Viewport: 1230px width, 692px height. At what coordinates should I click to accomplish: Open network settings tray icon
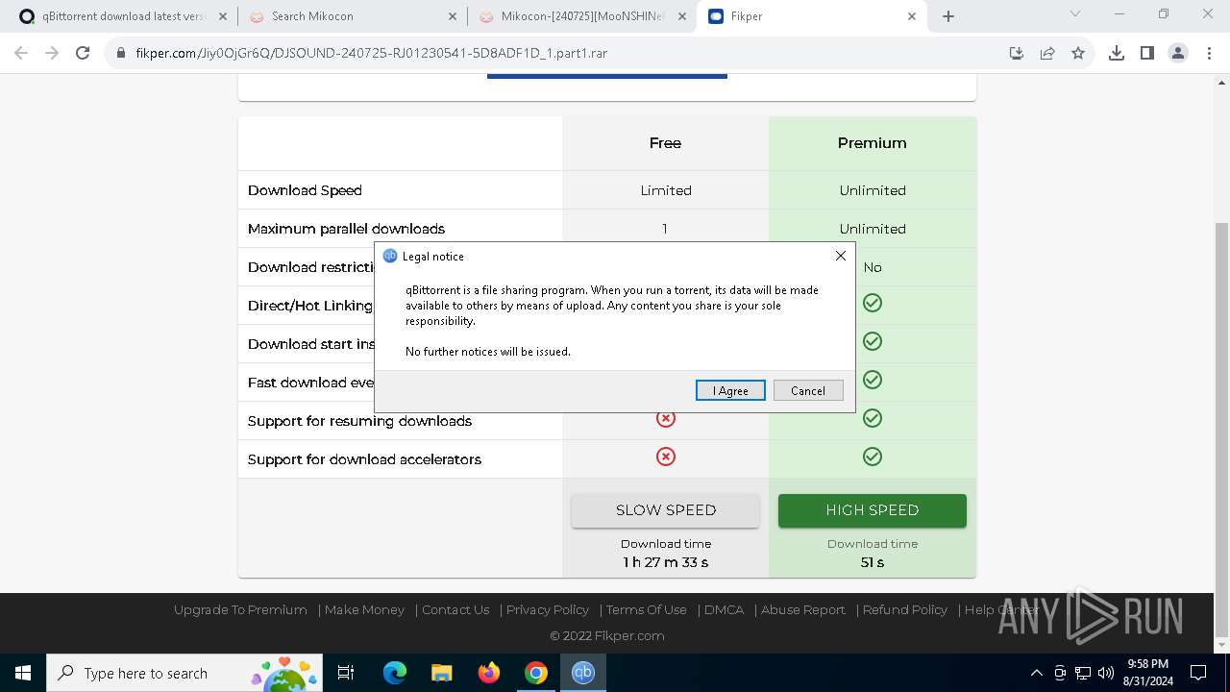click(x=1083, y=673)
